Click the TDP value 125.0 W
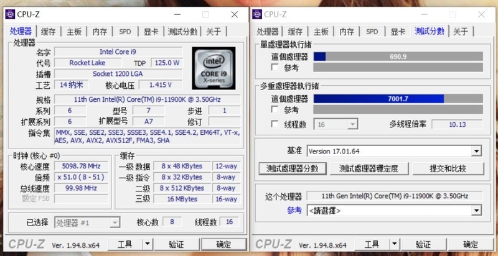498x256 pixels. click(x=167, y=63)
